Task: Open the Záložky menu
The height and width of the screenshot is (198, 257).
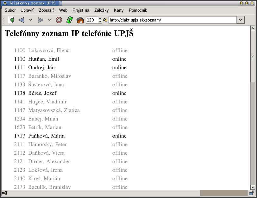Action: [102, 10]
